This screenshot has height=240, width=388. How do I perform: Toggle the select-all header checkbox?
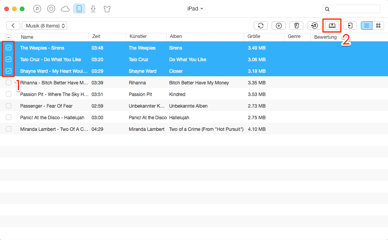pos(9,37)
